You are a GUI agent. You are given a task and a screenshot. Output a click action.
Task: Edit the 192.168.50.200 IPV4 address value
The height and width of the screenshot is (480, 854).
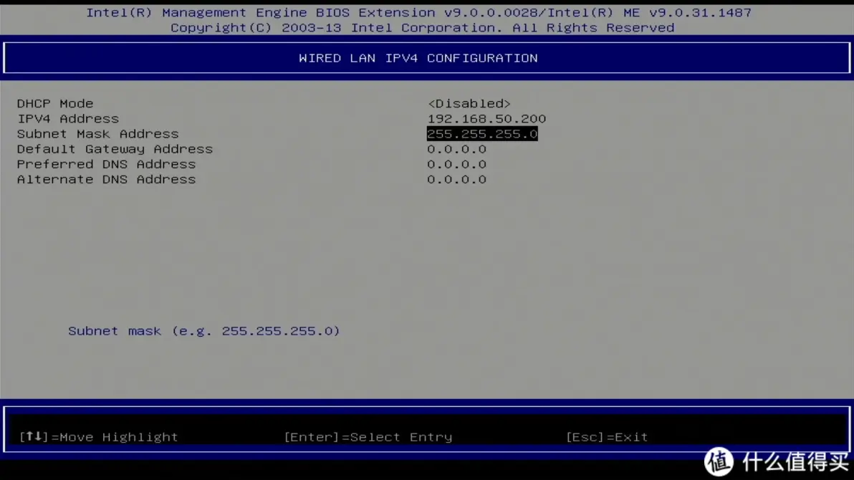486,119
